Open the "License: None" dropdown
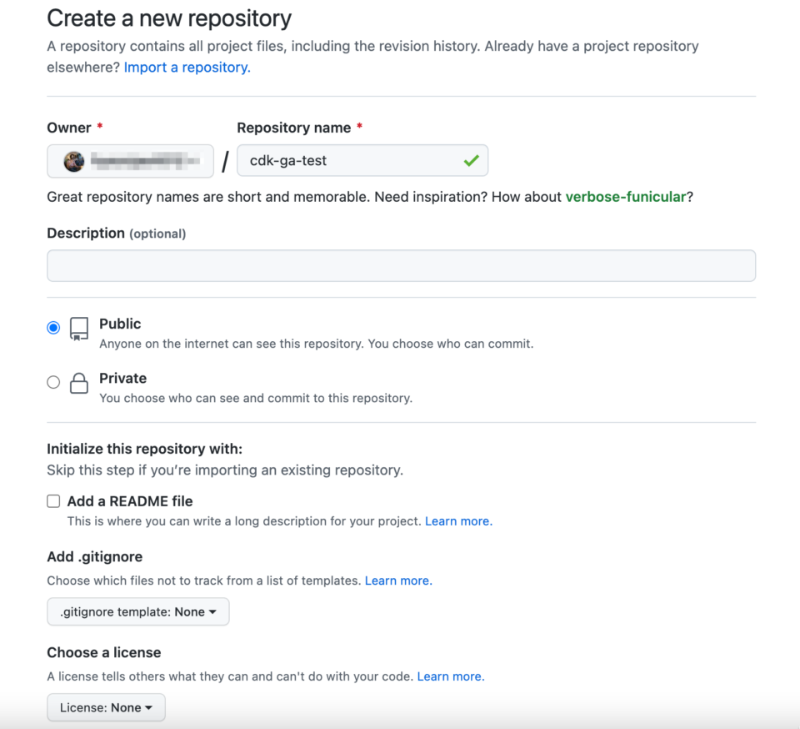Screen dimensions: 800x729 point(106,706)
